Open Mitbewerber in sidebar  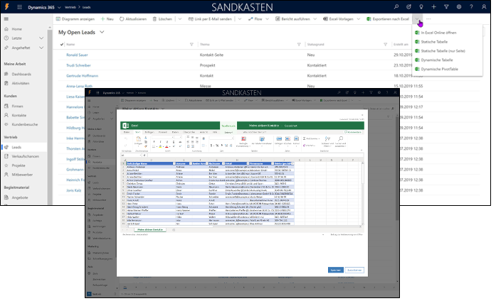click(22, 175)
